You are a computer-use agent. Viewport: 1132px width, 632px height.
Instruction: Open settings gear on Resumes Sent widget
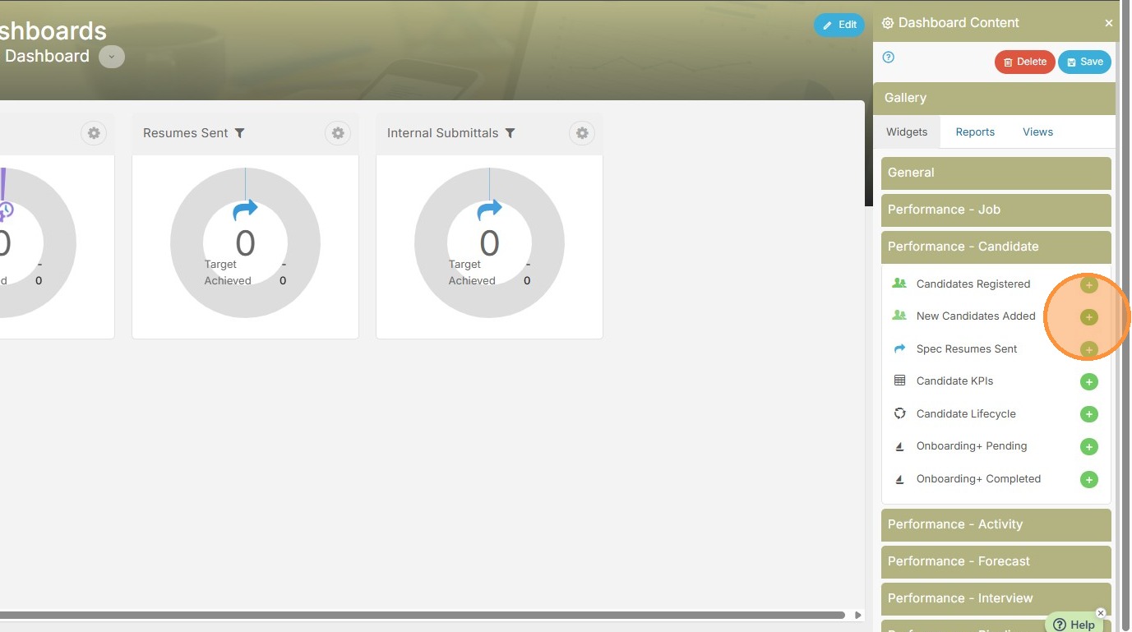point(338,133)
